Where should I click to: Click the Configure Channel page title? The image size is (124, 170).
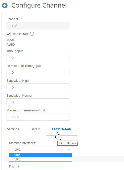point(39,6)
